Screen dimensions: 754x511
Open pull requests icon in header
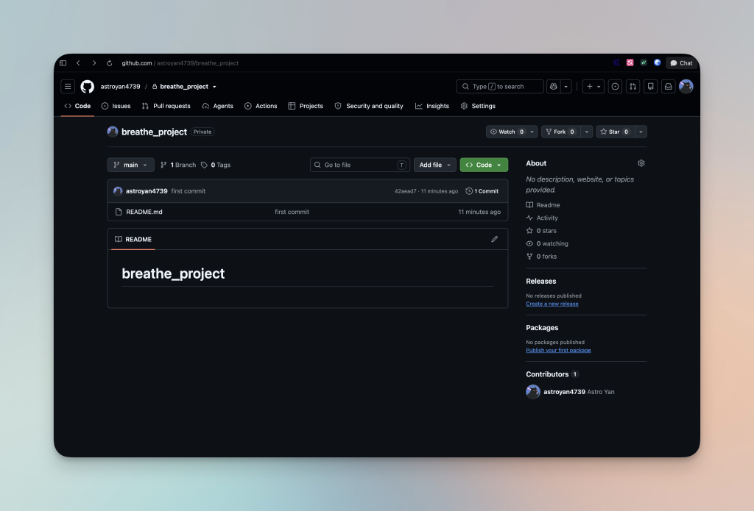point(633,87)
